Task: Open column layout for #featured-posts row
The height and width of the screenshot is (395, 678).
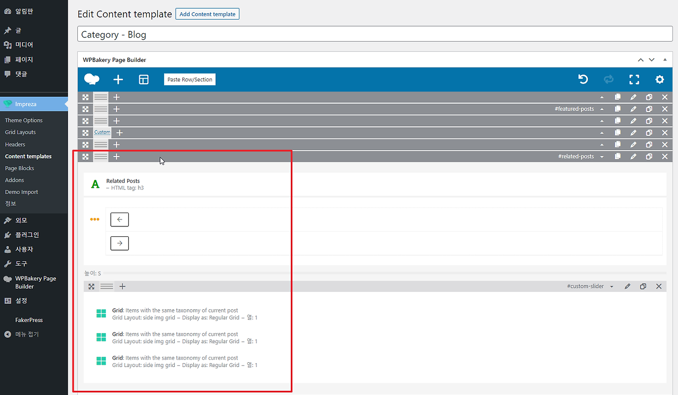Action: (x=101, y=109)
